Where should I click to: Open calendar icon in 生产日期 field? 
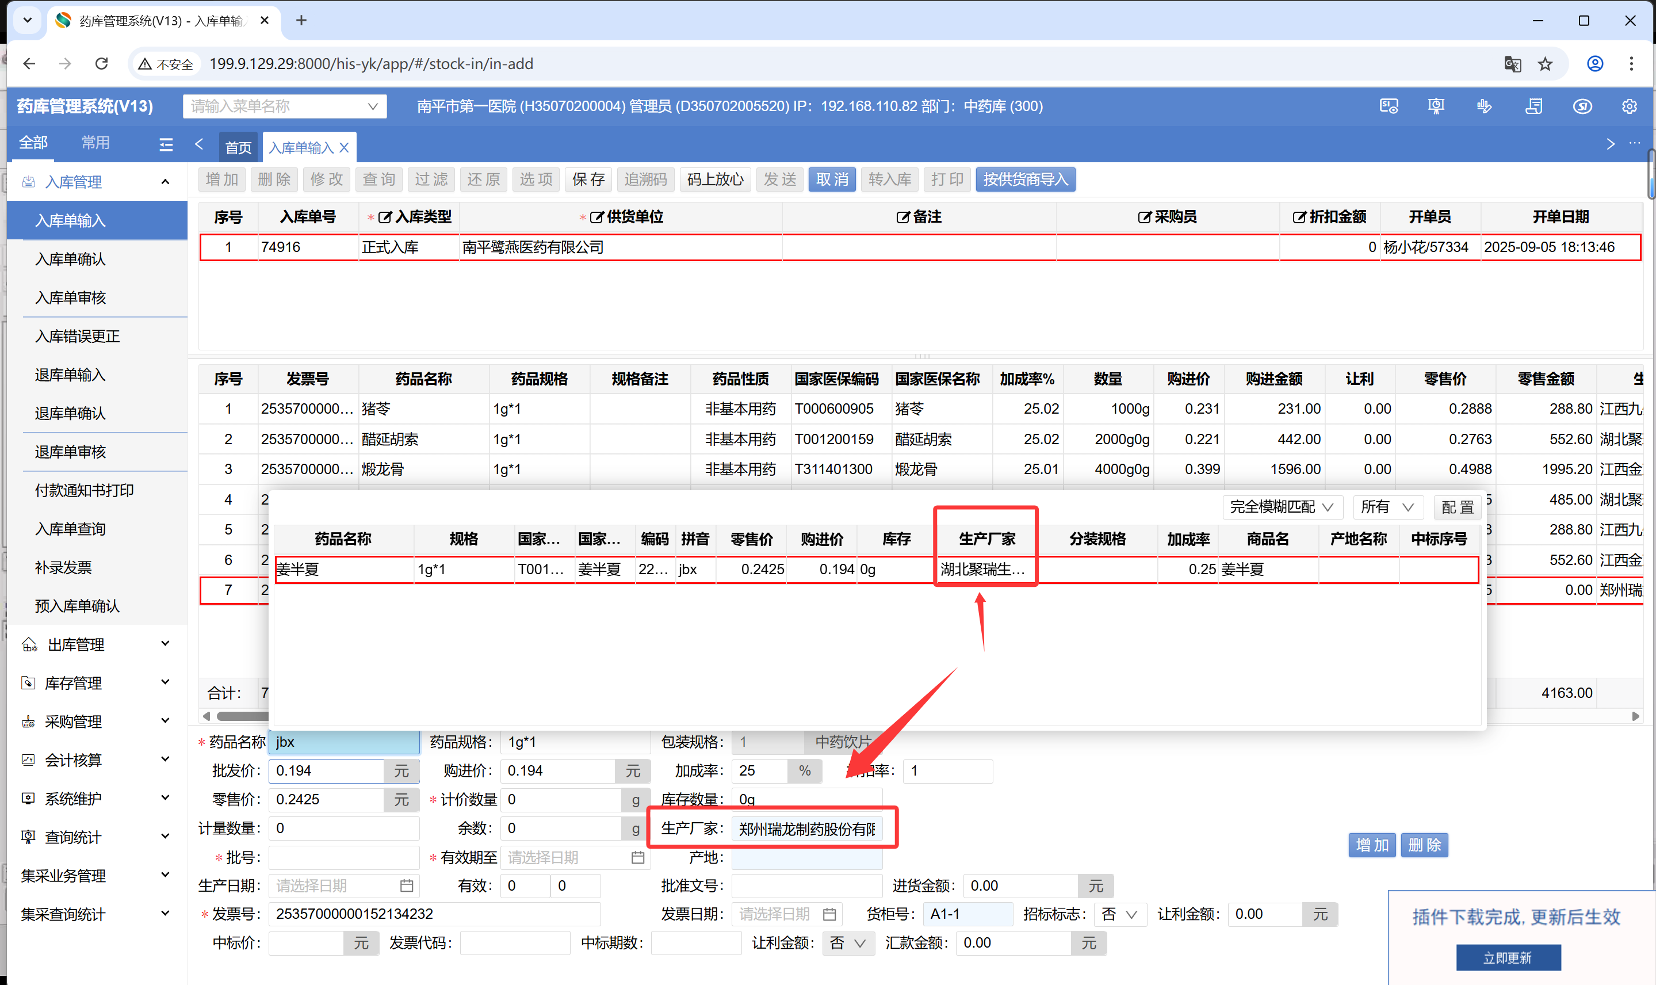coord(407,885)
